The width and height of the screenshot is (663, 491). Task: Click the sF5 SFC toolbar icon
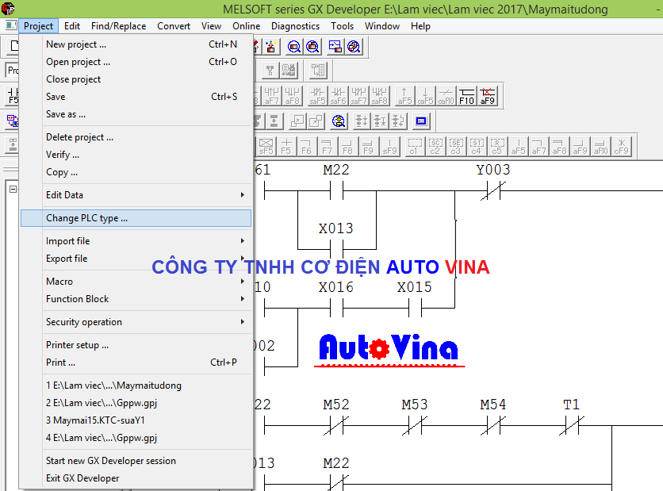pyautogui.click(x=266, y=147)
